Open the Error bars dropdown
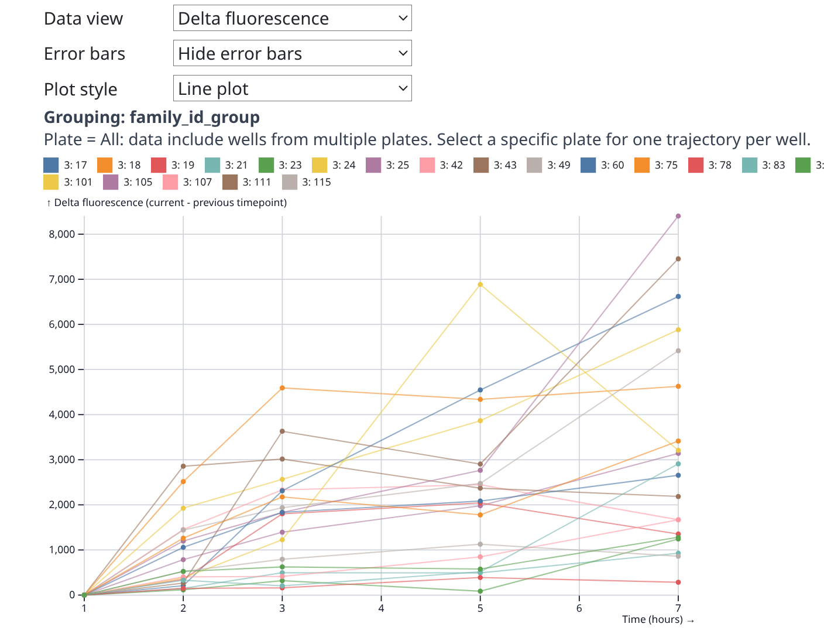This screenshot has width=824, height=634. coord(292,53)
